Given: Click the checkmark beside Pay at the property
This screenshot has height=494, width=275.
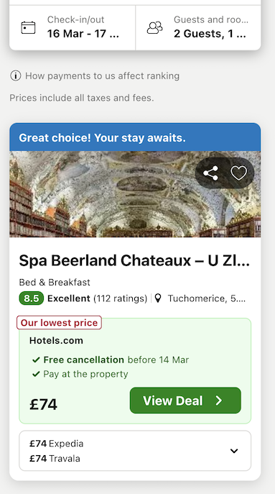Looking at the screenshot, I should (x=36, y=374).
